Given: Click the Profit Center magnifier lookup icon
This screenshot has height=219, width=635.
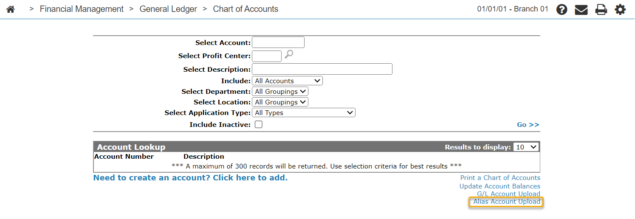Looking at the screenshot, I should (289, 54).
